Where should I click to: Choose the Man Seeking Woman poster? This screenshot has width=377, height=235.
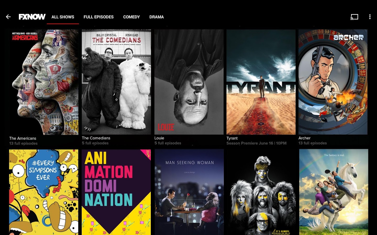coord(189,192)
